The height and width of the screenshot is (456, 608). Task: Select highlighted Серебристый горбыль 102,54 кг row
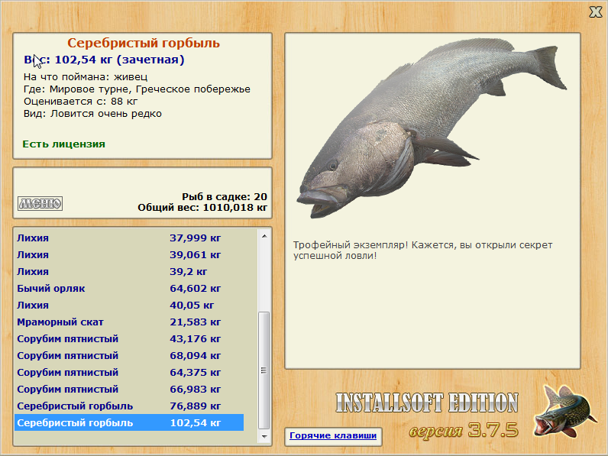[x=129, y=422]
